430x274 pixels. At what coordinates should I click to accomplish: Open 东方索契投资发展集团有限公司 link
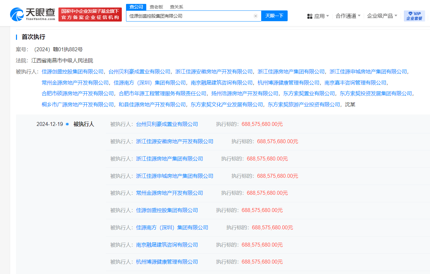click(x=376, y=94)
